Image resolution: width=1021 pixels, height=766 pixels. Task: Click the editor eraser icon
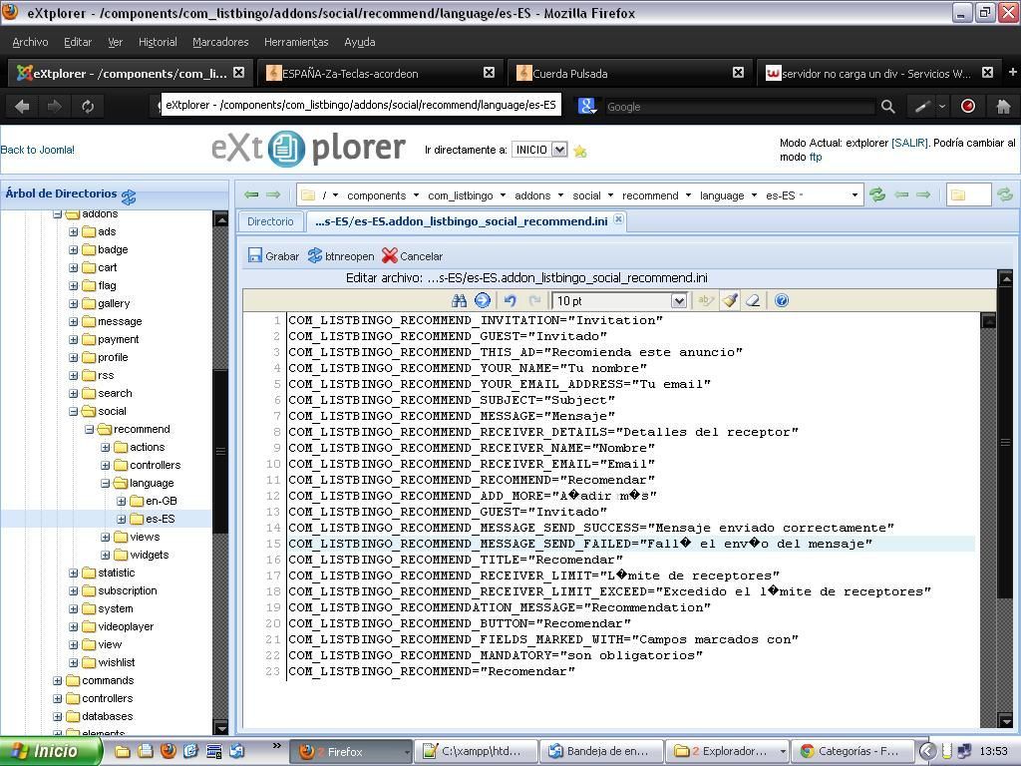click(754, 300)
